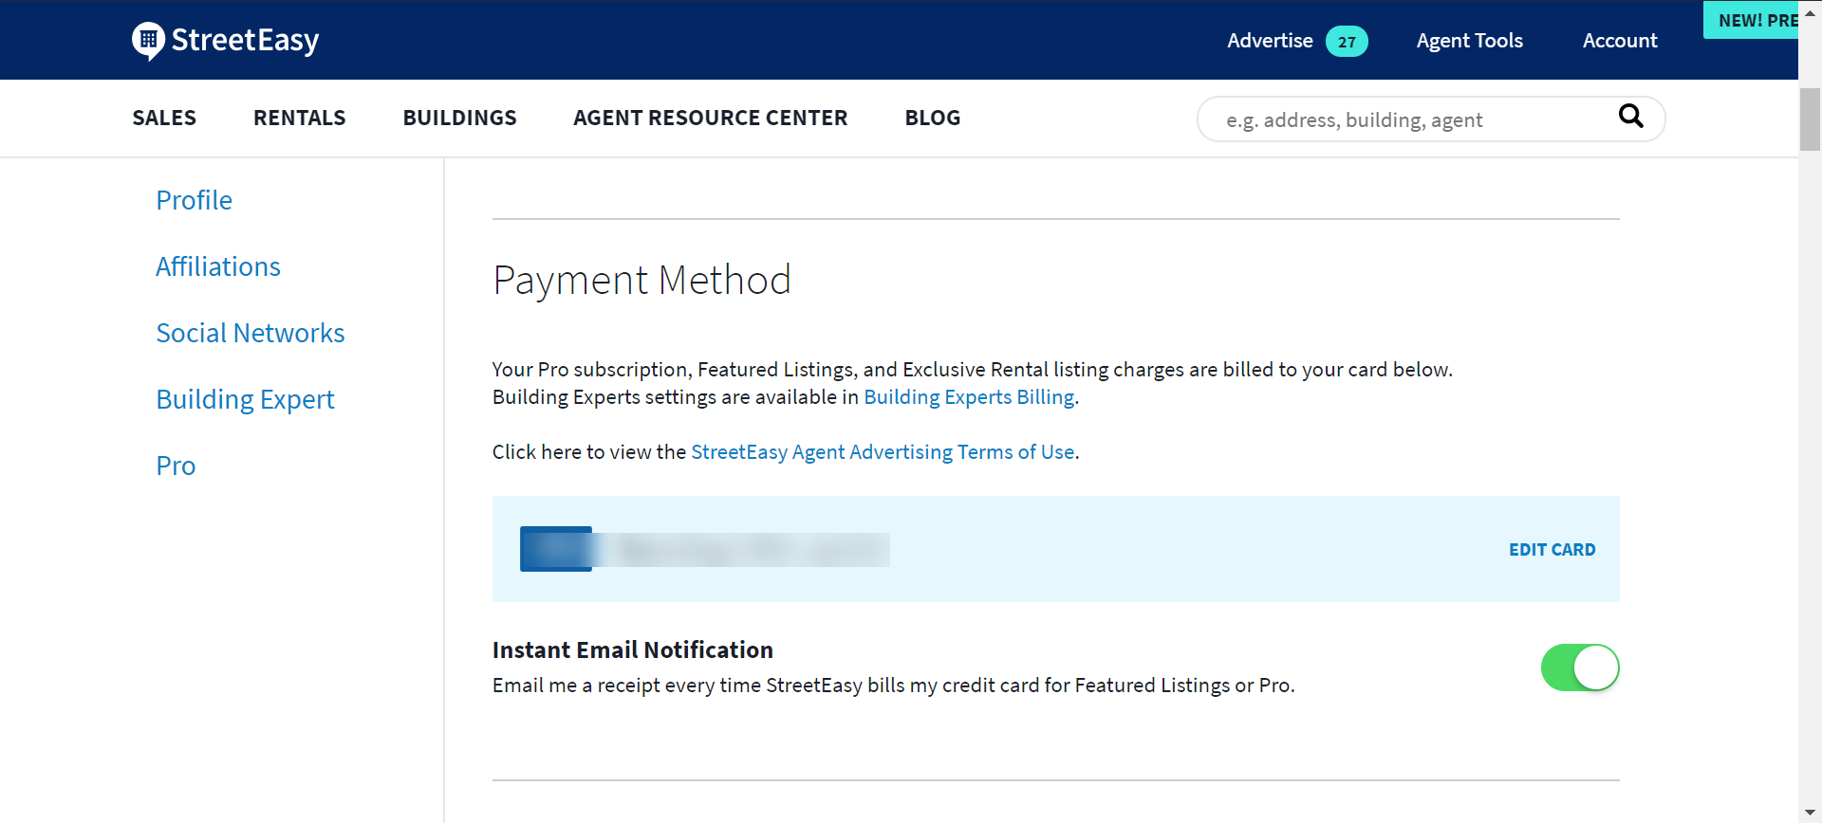
Task: Open AGENT RESOURCE CENTER menu
Action: tap(711, 118)
